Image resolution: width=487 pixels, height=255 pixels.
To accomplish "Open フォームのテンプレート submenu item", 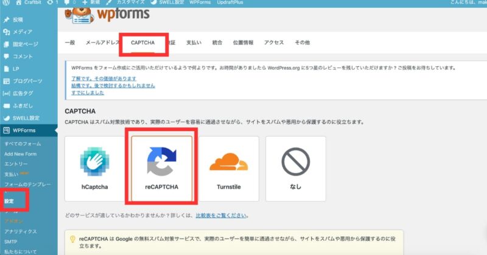I will pyautogui.click(x=27, y=185).
